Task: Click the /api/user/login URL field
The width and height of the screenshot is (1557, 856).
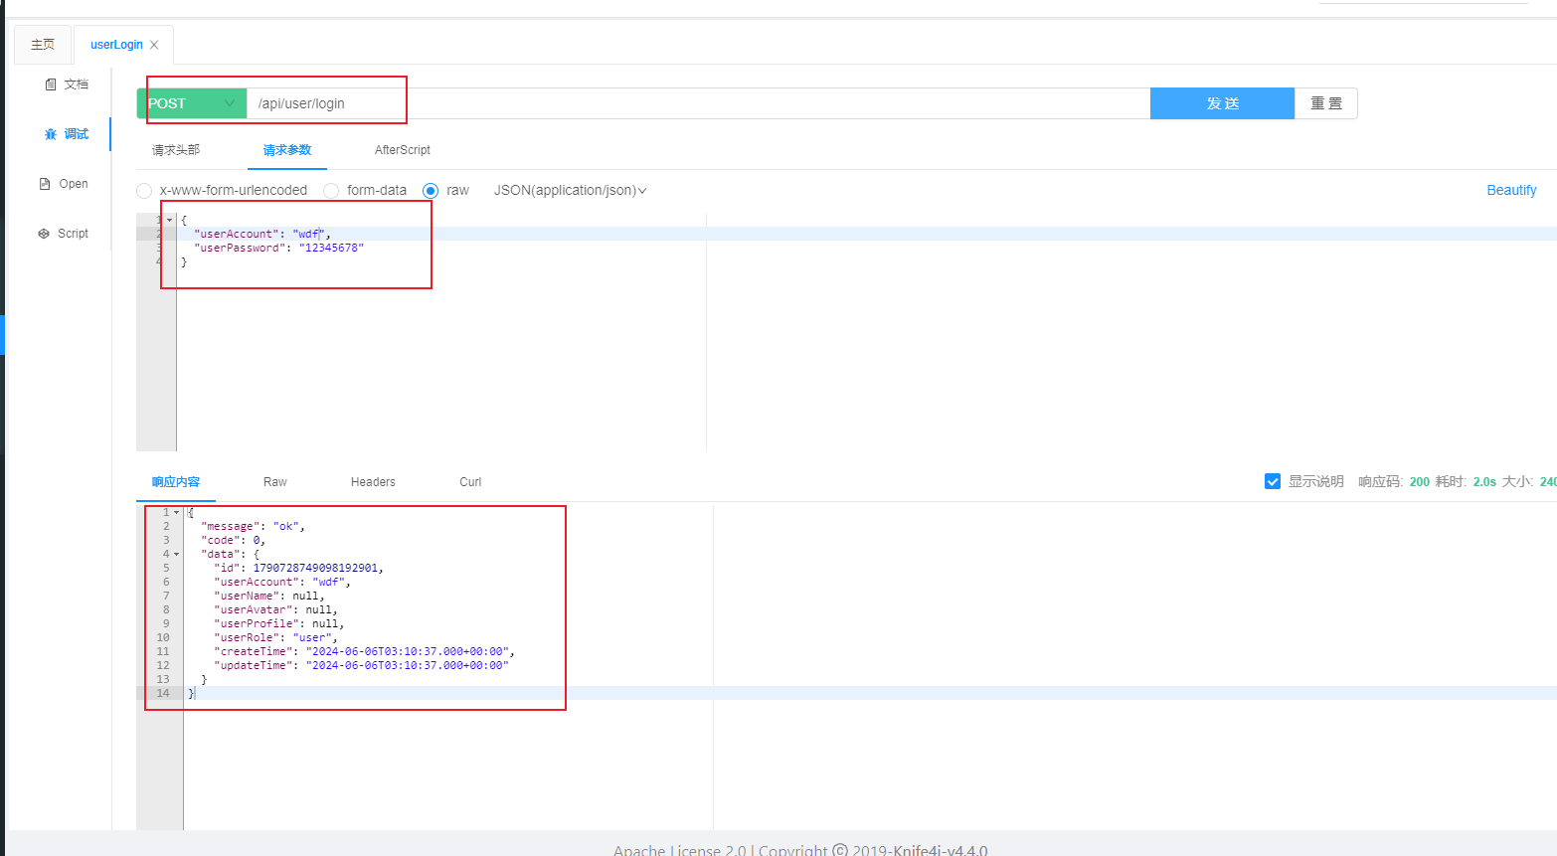Action: [698, 103]
